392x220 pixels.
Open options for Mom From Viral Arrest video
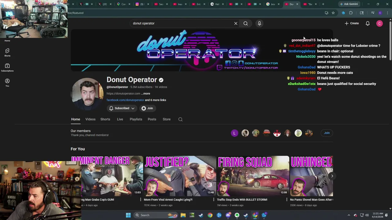tap(214, 200)
